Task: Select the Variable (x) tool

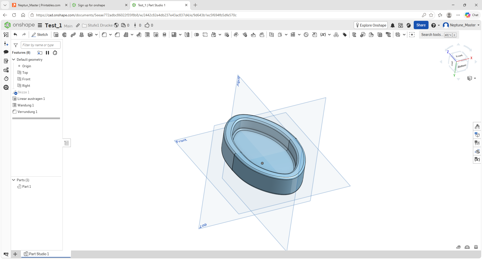Action: click(x=323, y=35)
